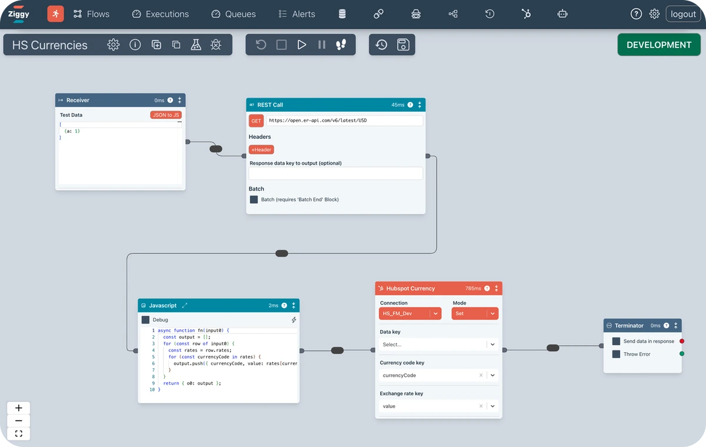Click the footsteps step-through icon
This screenshot has width=706, height=447.
click(x=341, y=45)
